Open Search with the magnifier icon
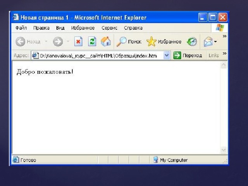248x186 pixels. click(x=121, y=42)
